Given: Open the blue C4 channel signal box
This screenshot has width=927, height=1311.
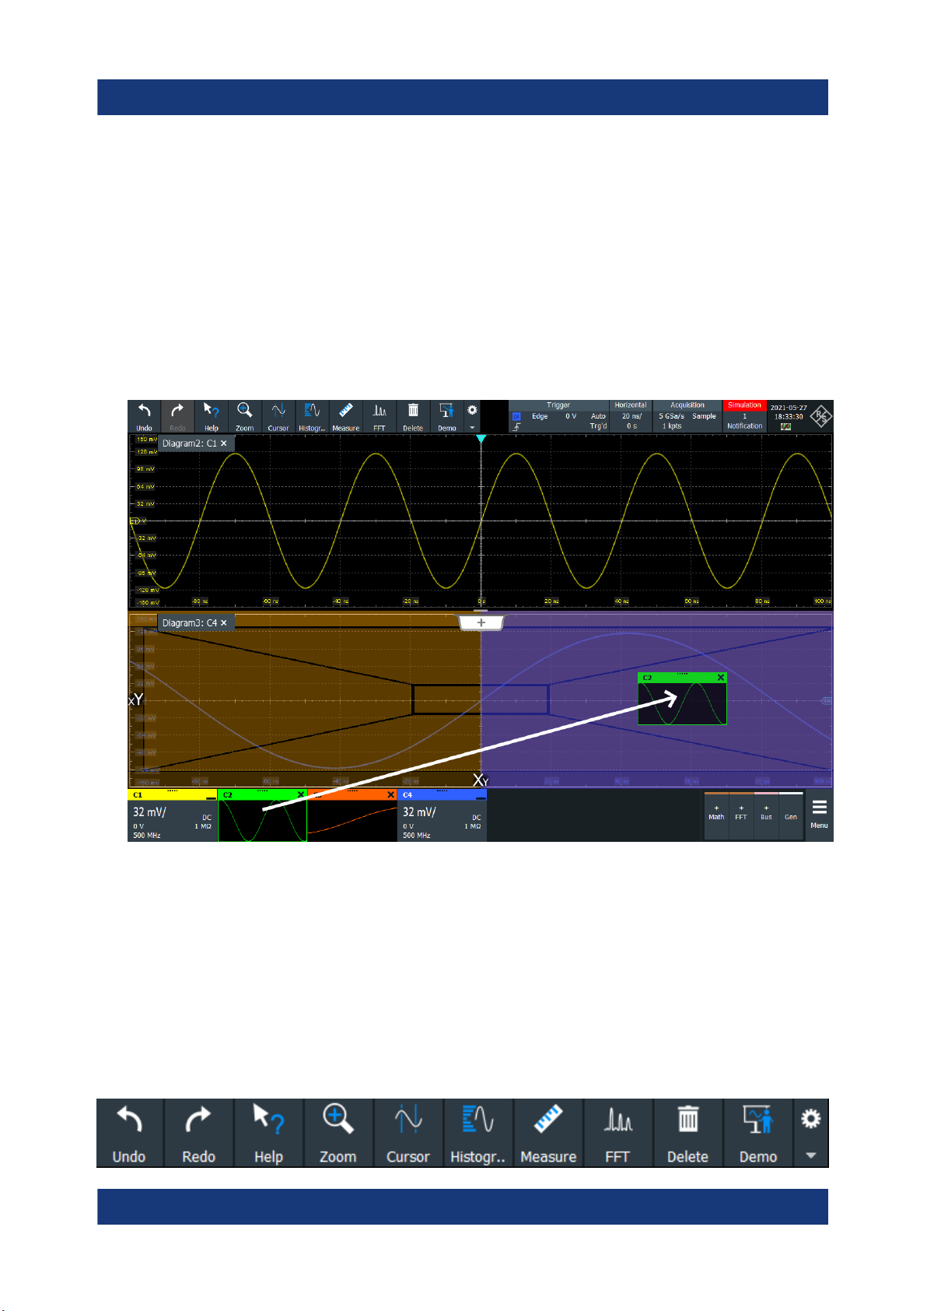Looking at the screenshot, I should tap(442, 815).
